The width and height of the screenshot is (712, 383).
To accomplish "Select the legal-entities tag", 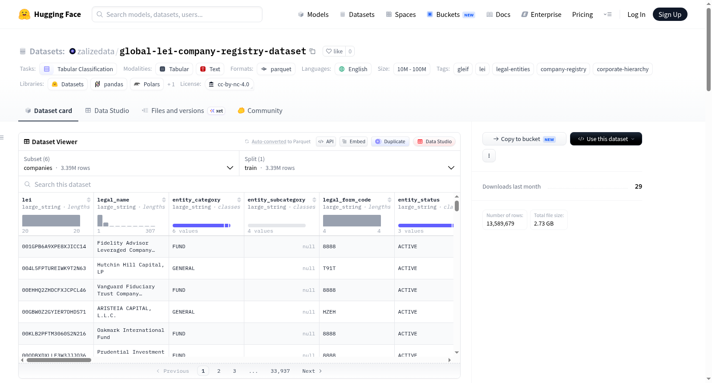I will (513, 69).
